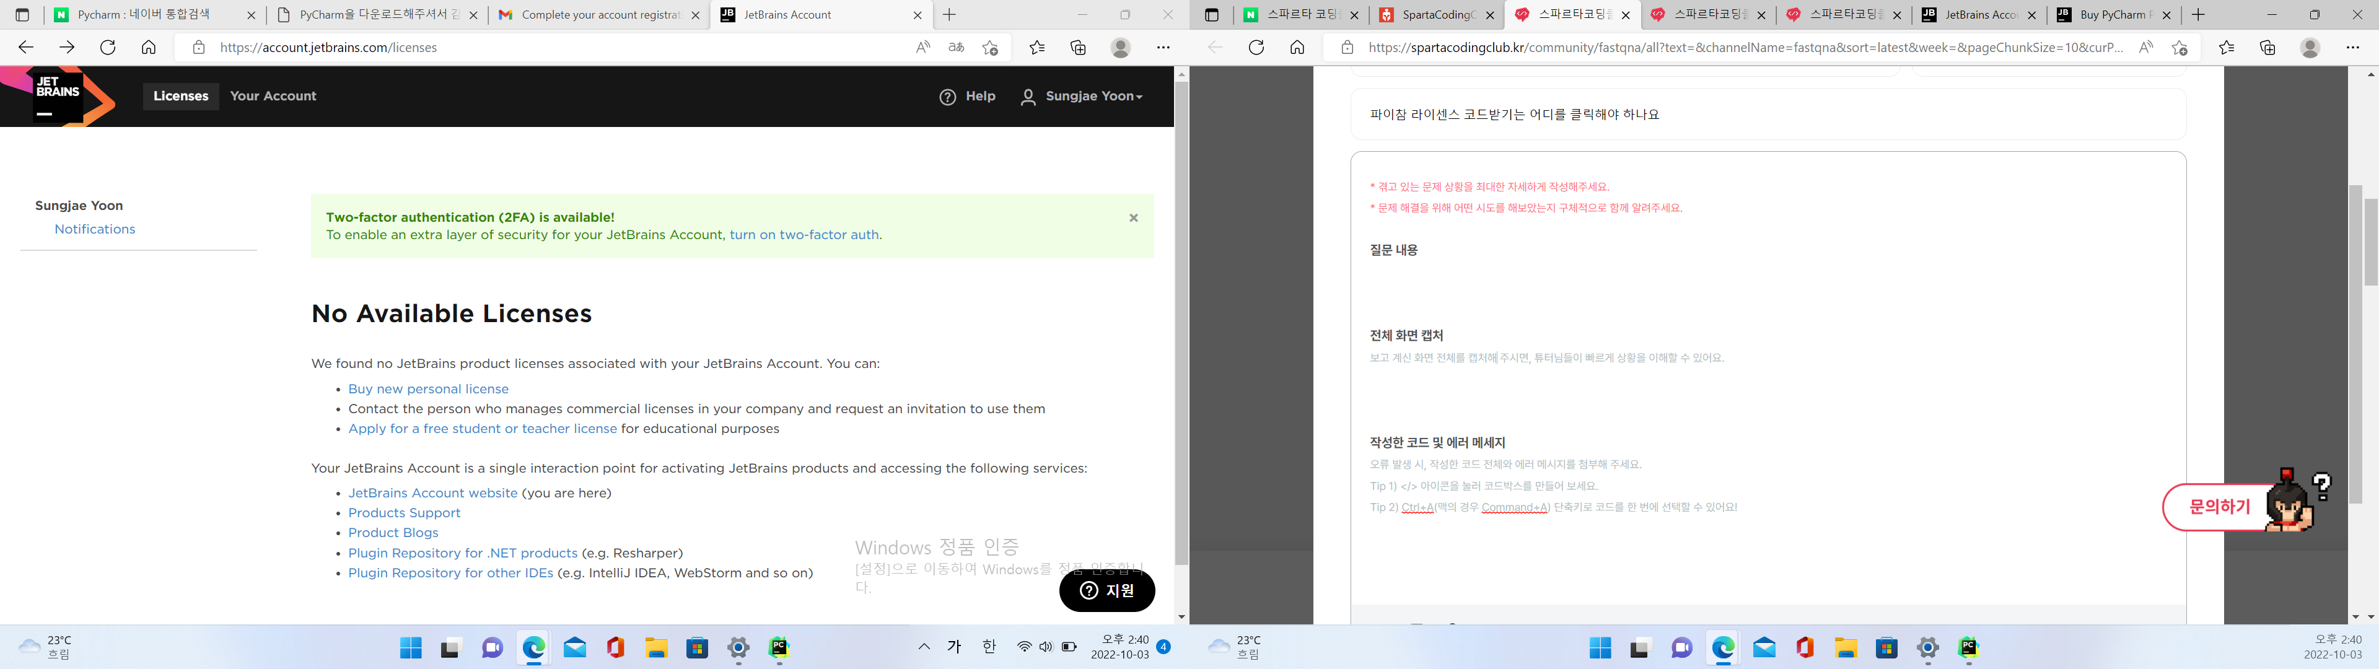Click Buy new personal license link

[429, 389]
